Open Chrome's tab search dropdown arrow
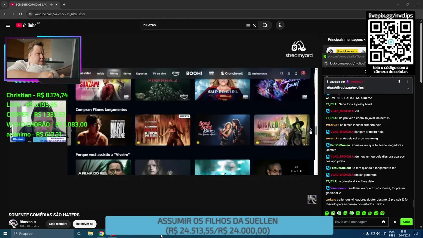 point(4,5)
